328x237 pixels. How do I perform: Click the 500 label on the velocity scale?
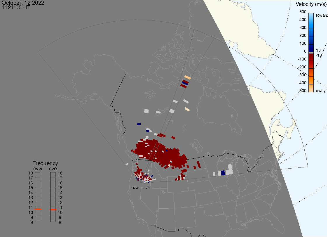pos(303,12)
